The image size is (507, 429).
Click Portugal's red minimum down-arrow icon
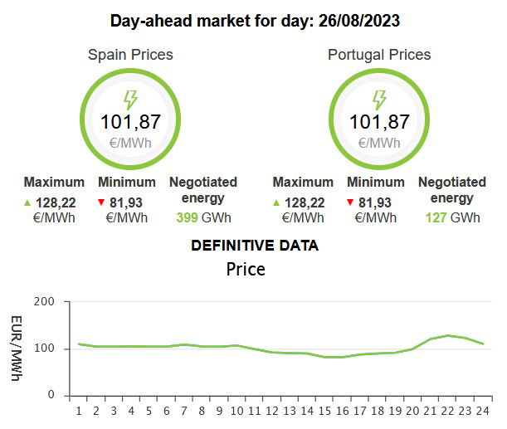(350, 202)
